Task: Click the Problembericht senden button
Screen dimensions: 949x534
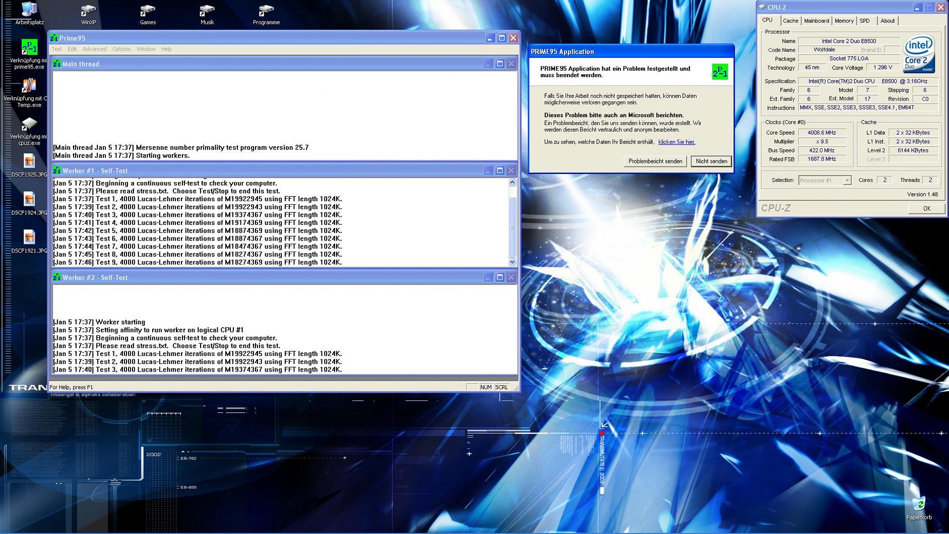Action: (655, 161)
